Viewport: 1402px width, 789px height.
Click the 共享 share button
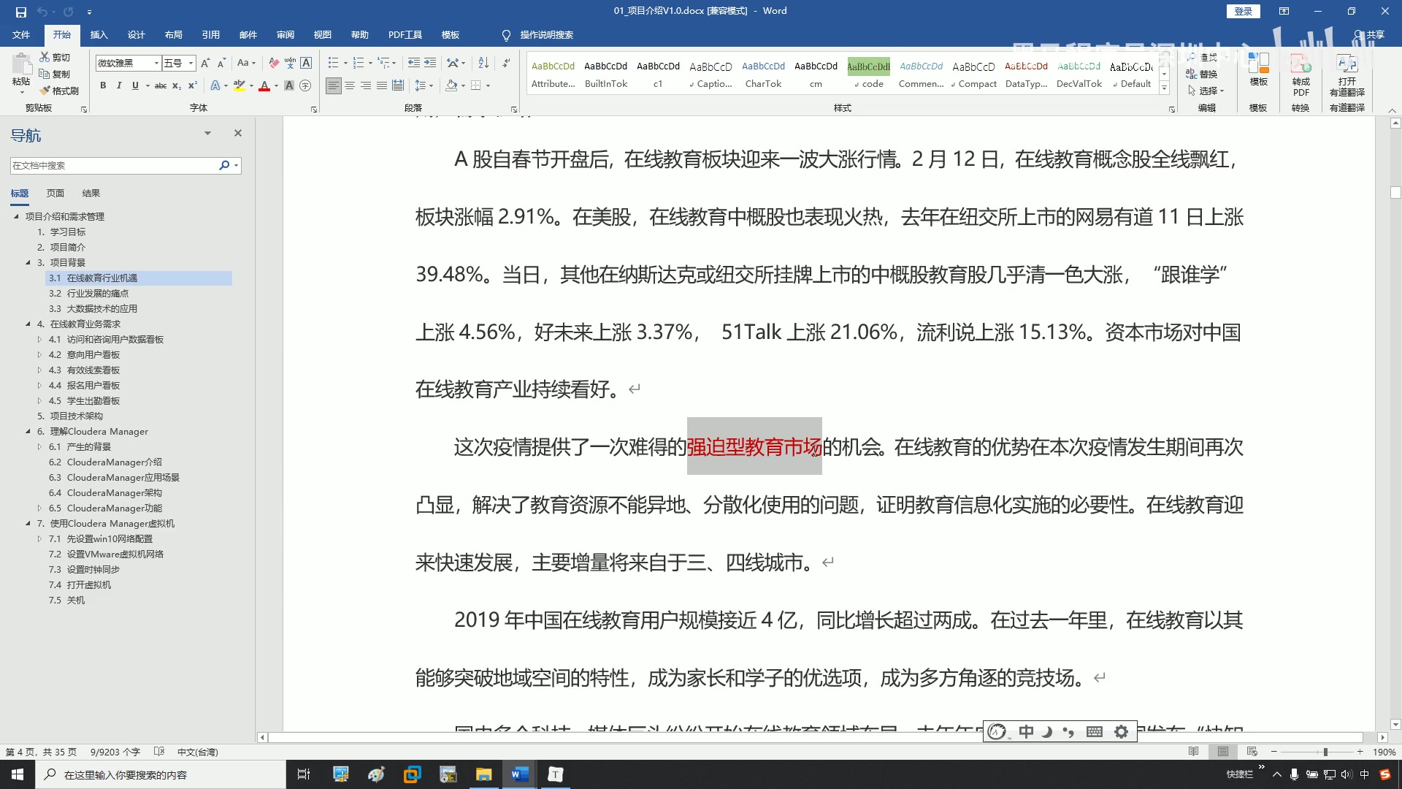pos(1369,34)
